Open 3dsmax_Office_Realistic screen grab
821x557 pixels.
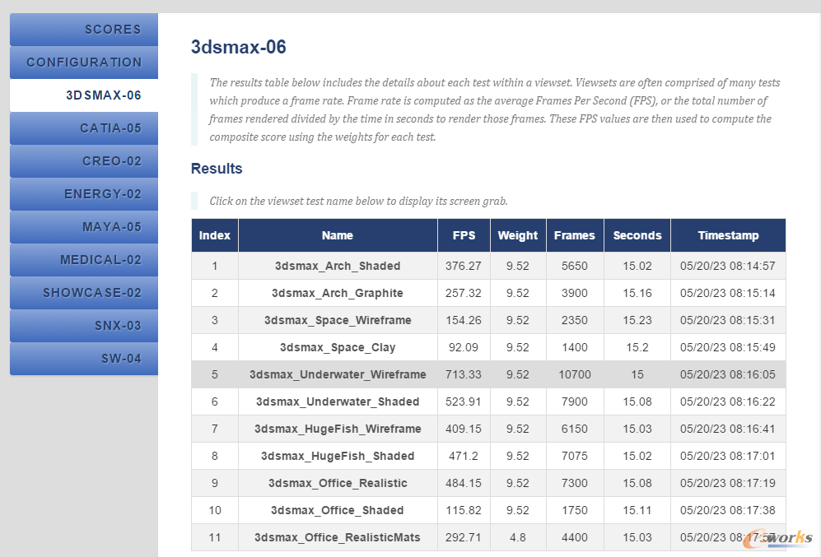pos(338,483)
